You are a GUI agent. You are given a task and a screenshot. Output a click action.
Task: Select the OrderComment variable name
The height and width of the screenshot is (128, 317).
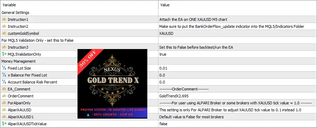tap(21, 96)
